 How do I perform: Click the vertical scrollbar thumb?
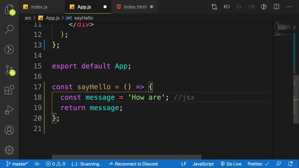click(296, 99)
